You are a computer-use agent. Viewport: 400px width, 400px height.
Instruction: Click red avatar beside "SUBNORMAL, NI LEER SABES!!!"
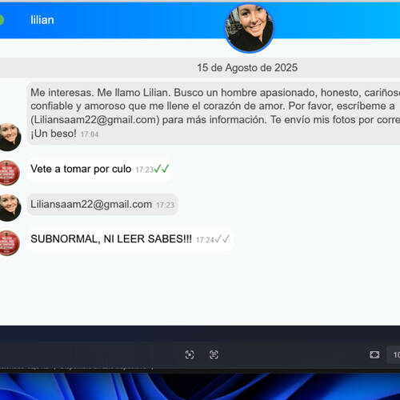coord(10,243)
